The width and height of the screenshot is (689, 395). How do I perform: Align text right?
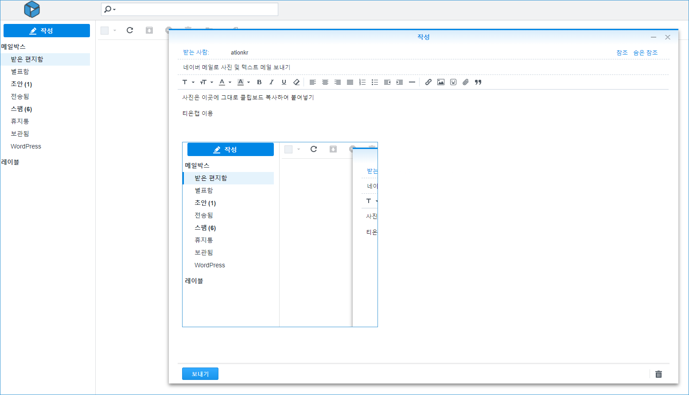coord(338,82)
